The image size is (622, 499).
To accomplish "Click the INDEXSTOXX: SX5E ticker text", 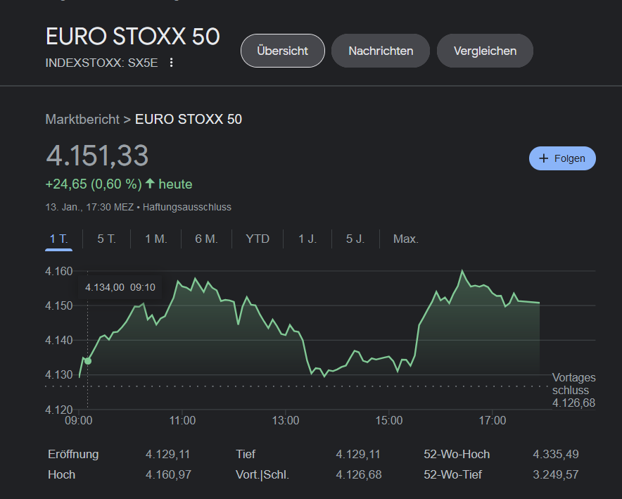I will point(101,63).
